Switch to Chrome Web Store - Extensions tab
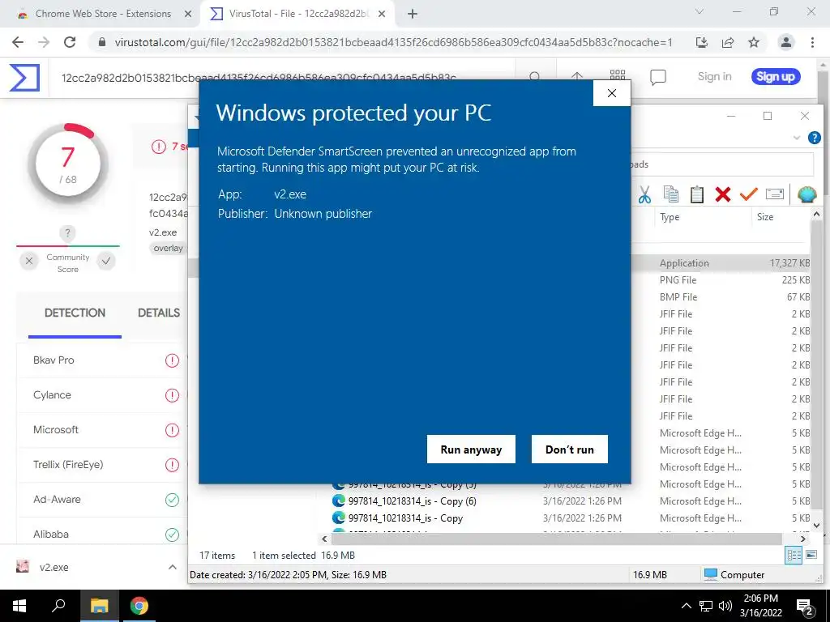This screenshot has height=622, width=830. tap(103, 14)
